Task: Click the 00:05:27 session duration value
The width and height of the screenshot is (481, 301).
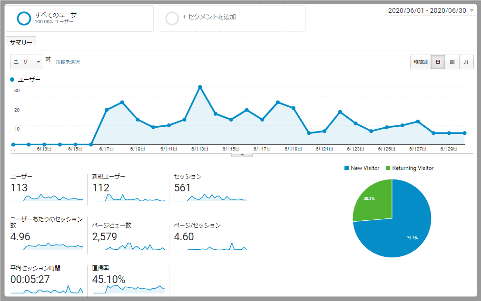Action: pos(30,279)
